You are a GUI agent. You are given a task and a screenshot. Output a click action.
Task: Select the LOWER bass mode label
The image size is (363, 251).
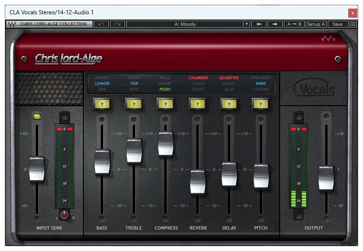102,84
